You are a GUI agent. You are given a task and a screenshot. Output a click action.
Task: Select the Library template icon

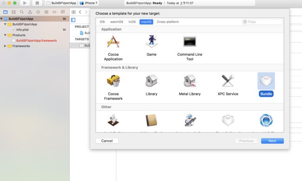pyautogui.click(x=151, y=81)
